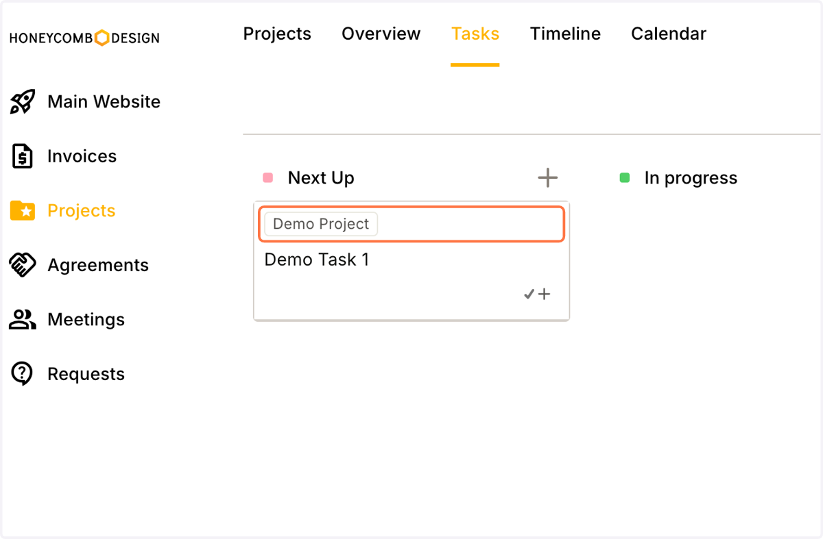
Task: Click the Demo Project tag
Action: click(x=321, y=224)
